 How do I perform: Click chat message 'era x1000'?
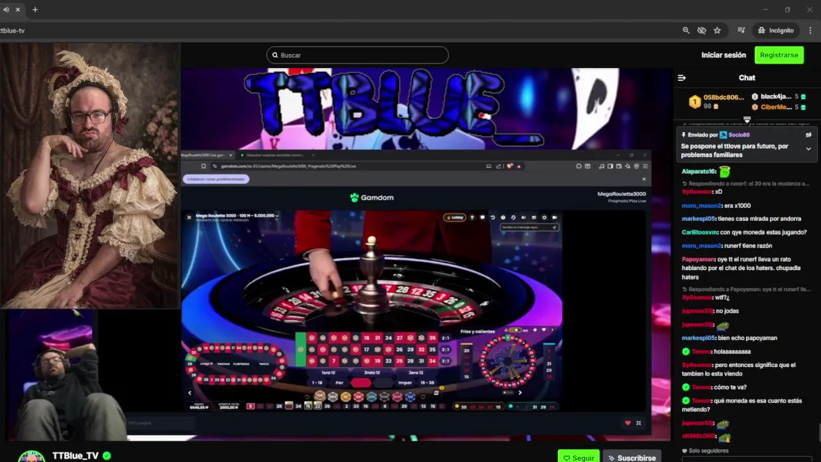point(737,205)
